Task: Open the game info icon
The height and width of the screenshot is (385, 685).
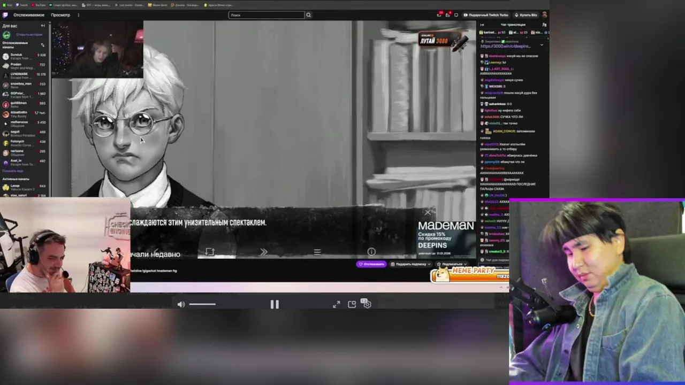Action: (x=371, y=252)
